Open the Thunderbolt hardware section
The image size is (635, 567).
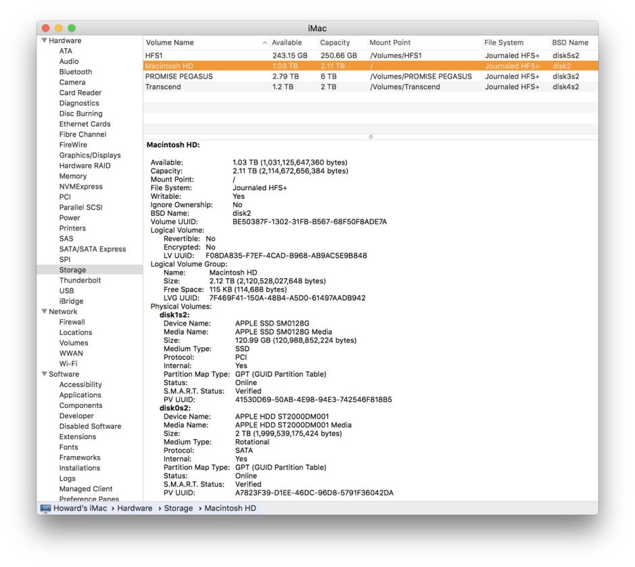coord(79,280)
